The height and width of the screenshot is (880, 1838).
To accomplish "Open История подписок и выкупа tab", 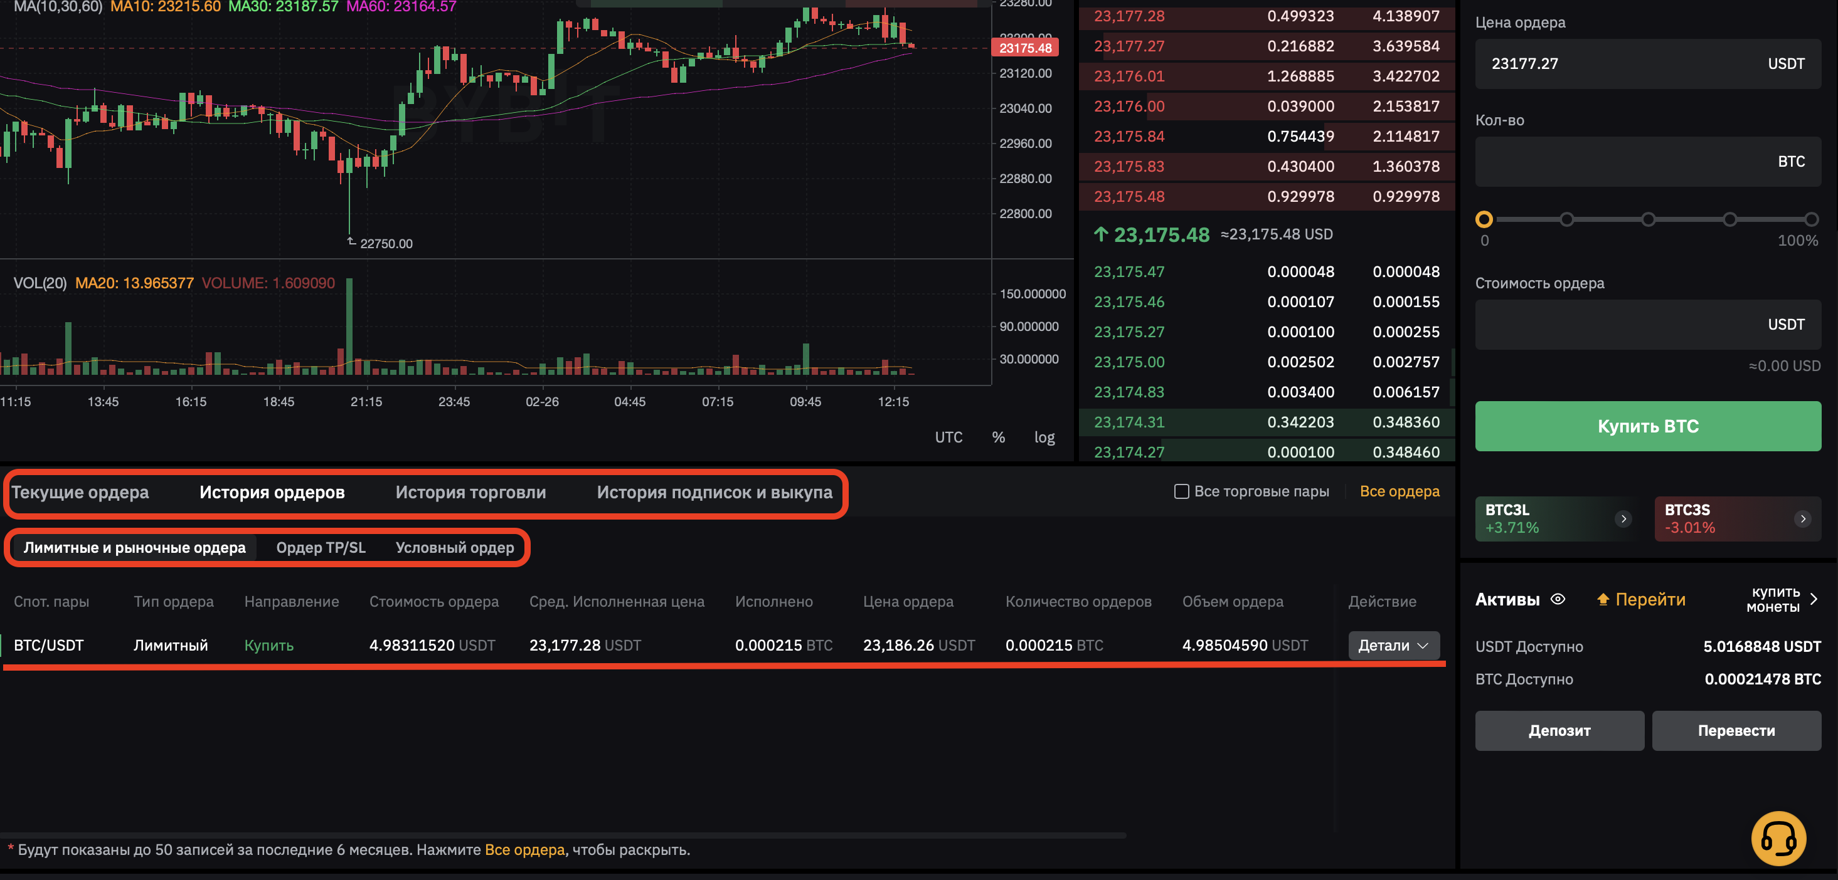I will [714, 492].
